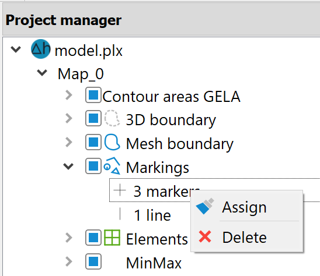Click the model.plx project icon
This screenshot has height=276, width=320.
41,49
